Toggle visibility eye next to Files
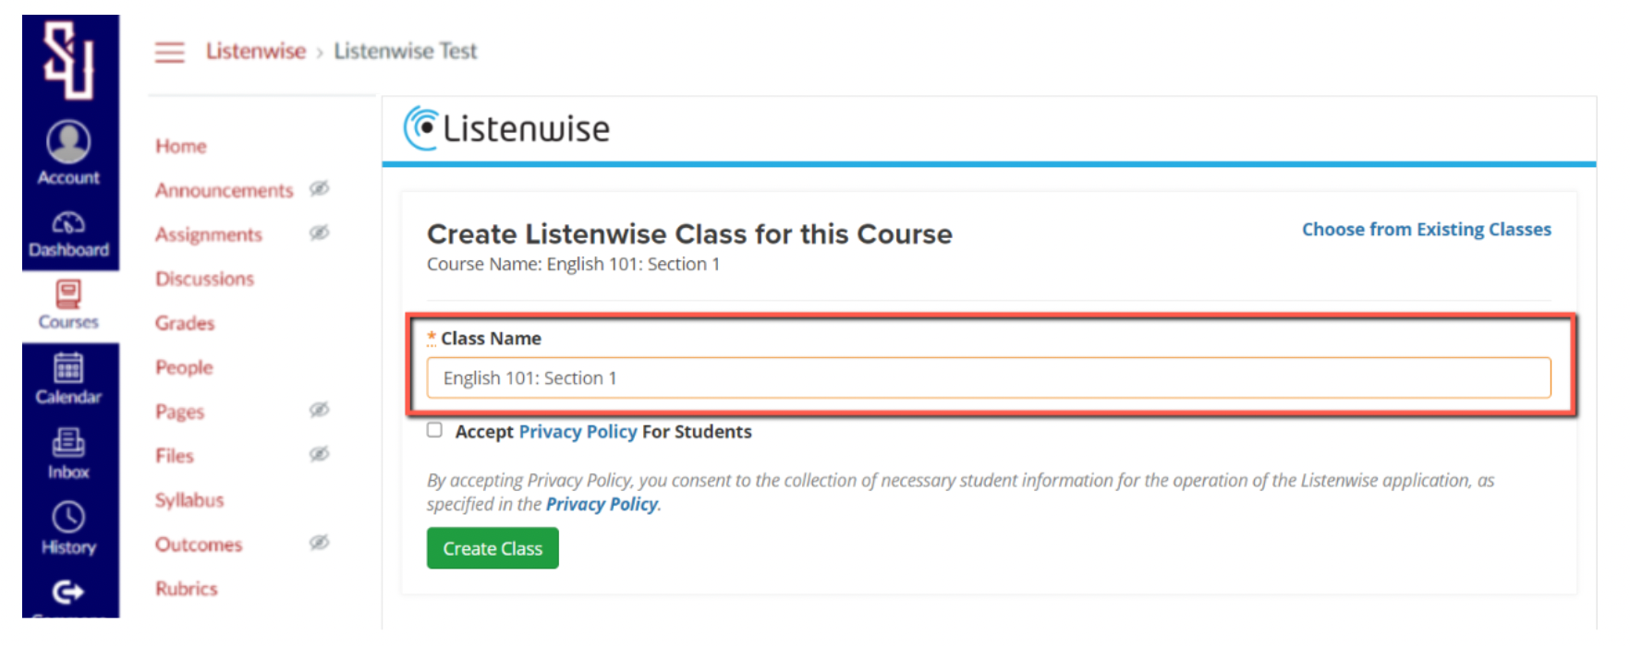Image resolution: width=1630 pixels, height=646 pixels. pos(319,454)
